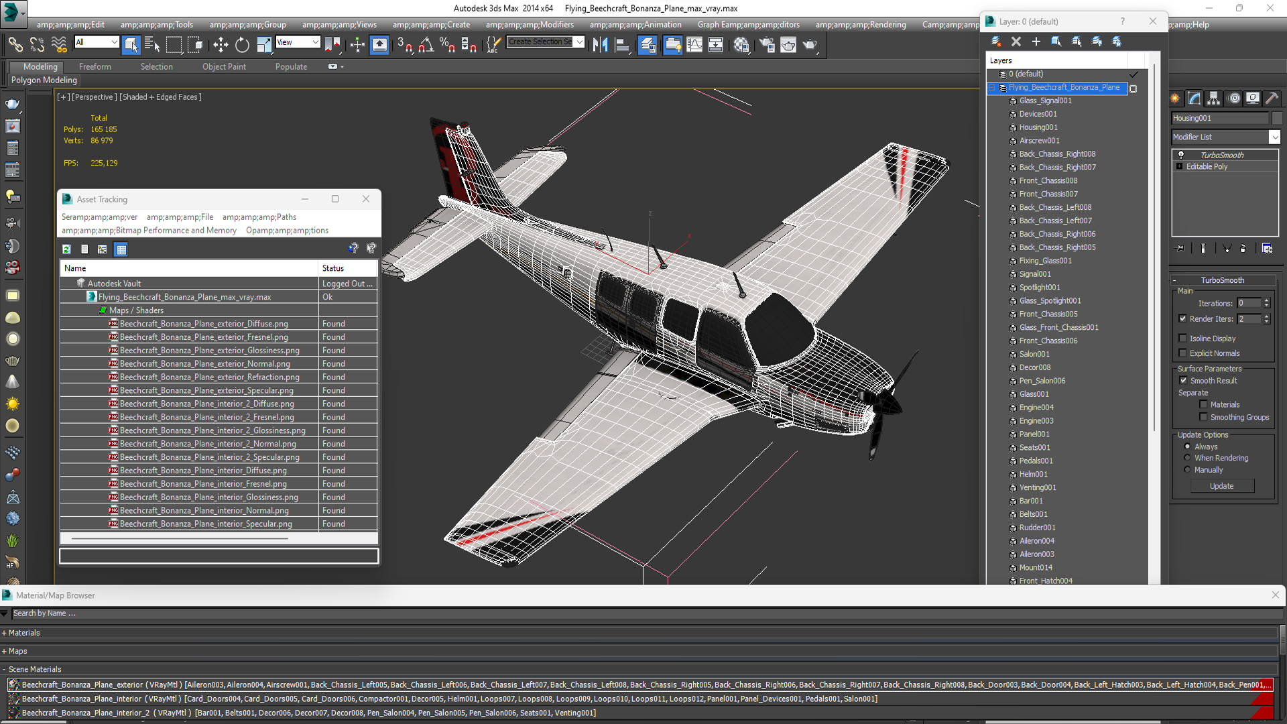Toggle the 3D Snaps button
Screen dimensions: 1287x724
click(404, 45)
